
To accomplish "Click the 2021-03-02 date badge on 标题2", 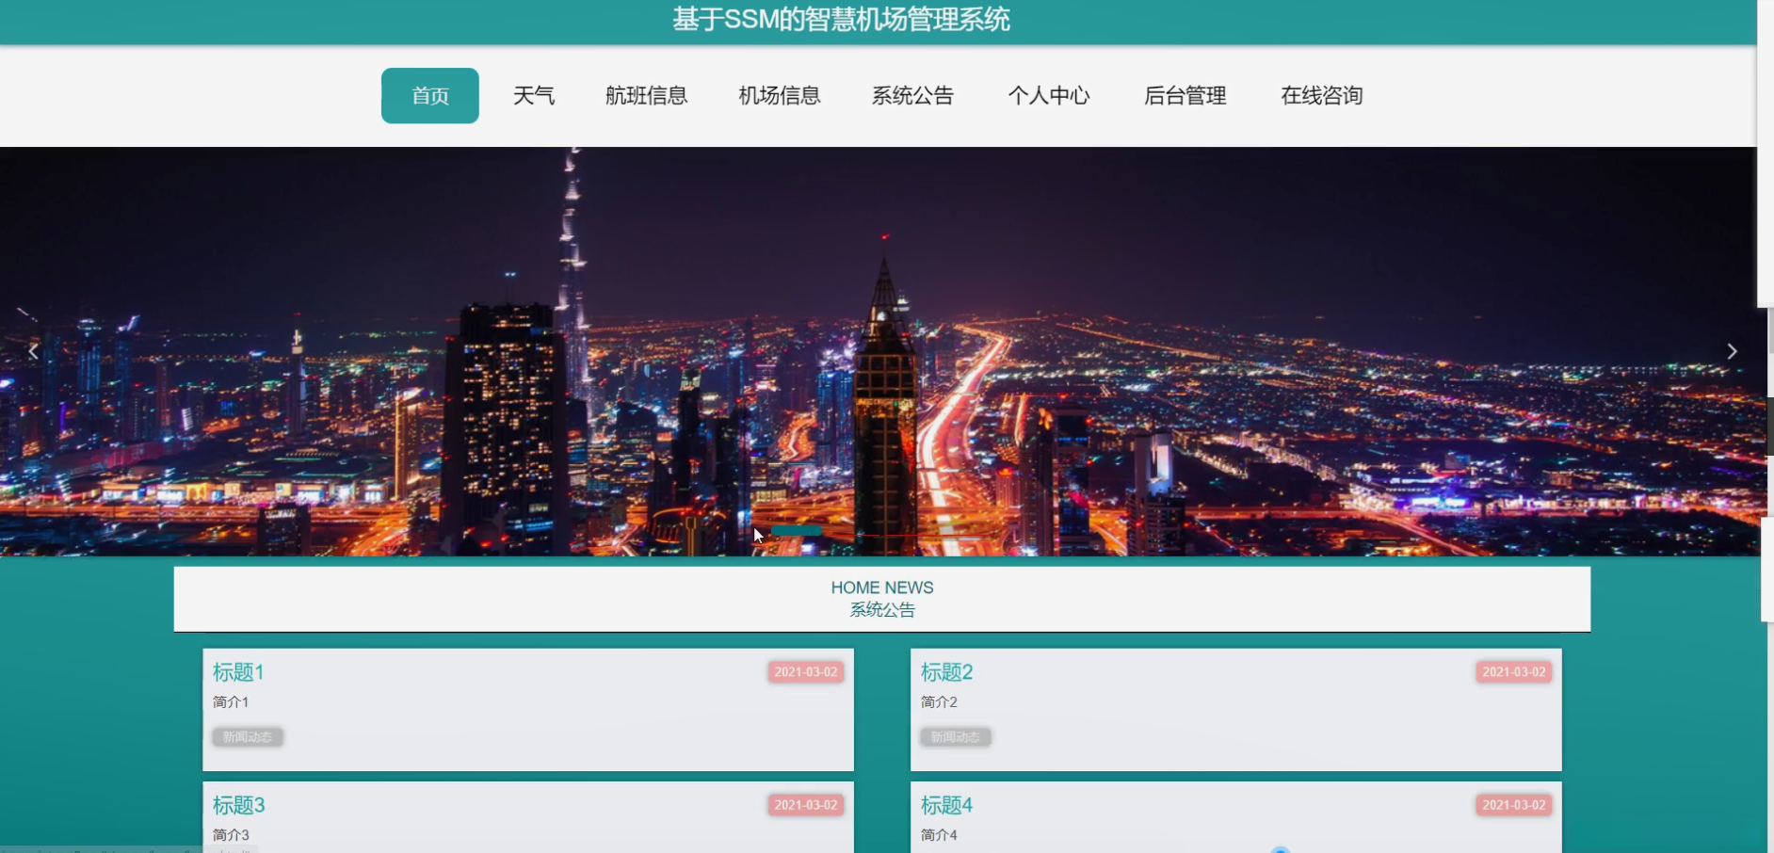I will click(1514, 672).
